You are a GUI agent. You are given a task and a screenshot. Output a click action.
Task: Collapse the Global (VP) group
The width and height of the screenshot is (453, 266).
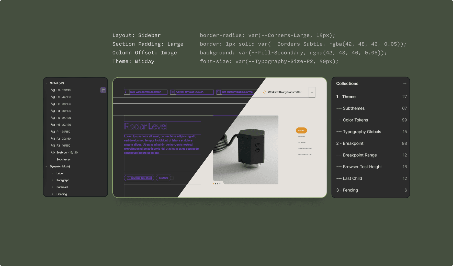pyautogui.click(x=46, y=83)
